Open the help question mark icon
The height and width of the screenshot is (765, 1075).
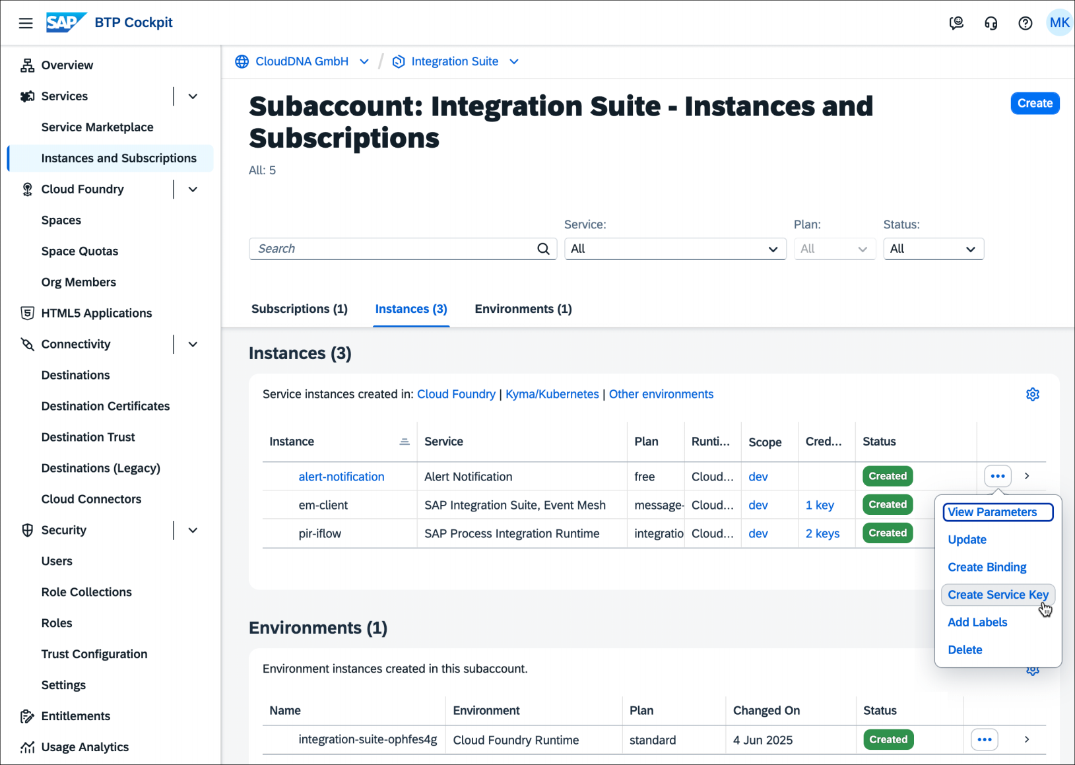[x=1025, y=23]
